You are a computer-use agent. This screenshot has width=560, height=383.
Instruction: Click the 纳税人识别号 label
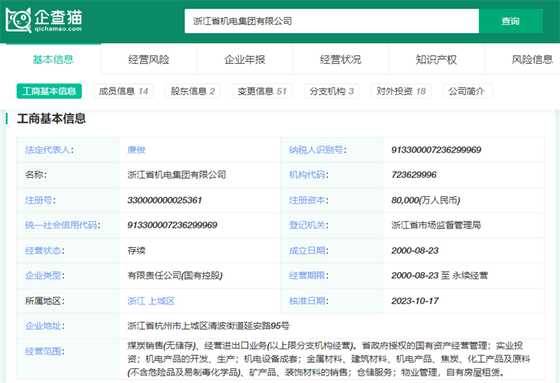click(318, 150)
